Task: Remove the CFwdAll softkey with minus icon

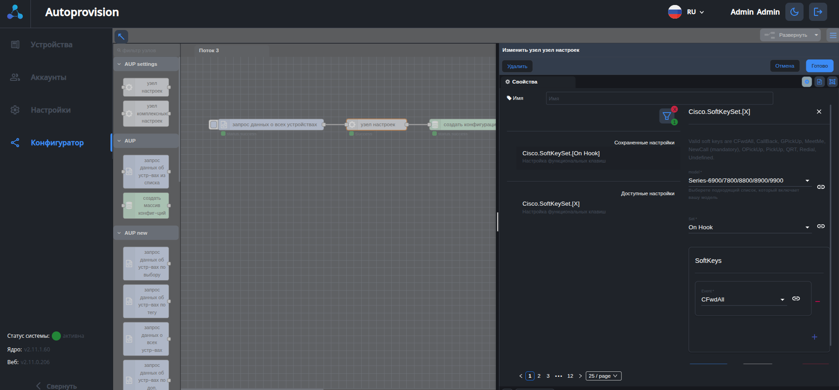Action: 818,301
